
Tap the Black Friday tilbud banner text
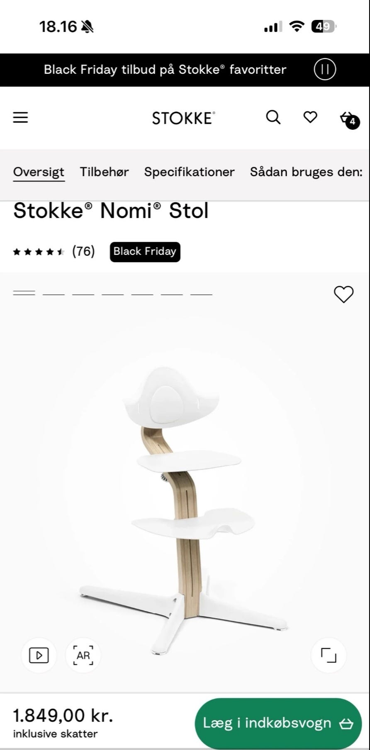point(165,70)
